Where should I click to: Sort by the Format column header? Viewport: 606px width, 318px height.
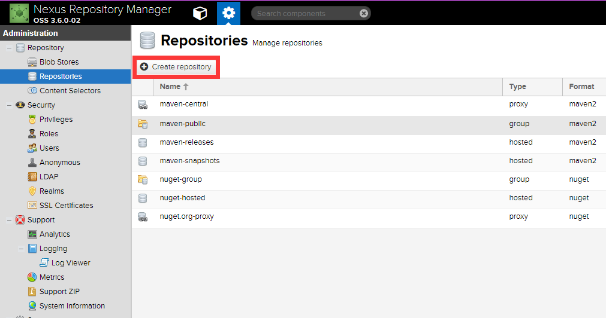584,87
